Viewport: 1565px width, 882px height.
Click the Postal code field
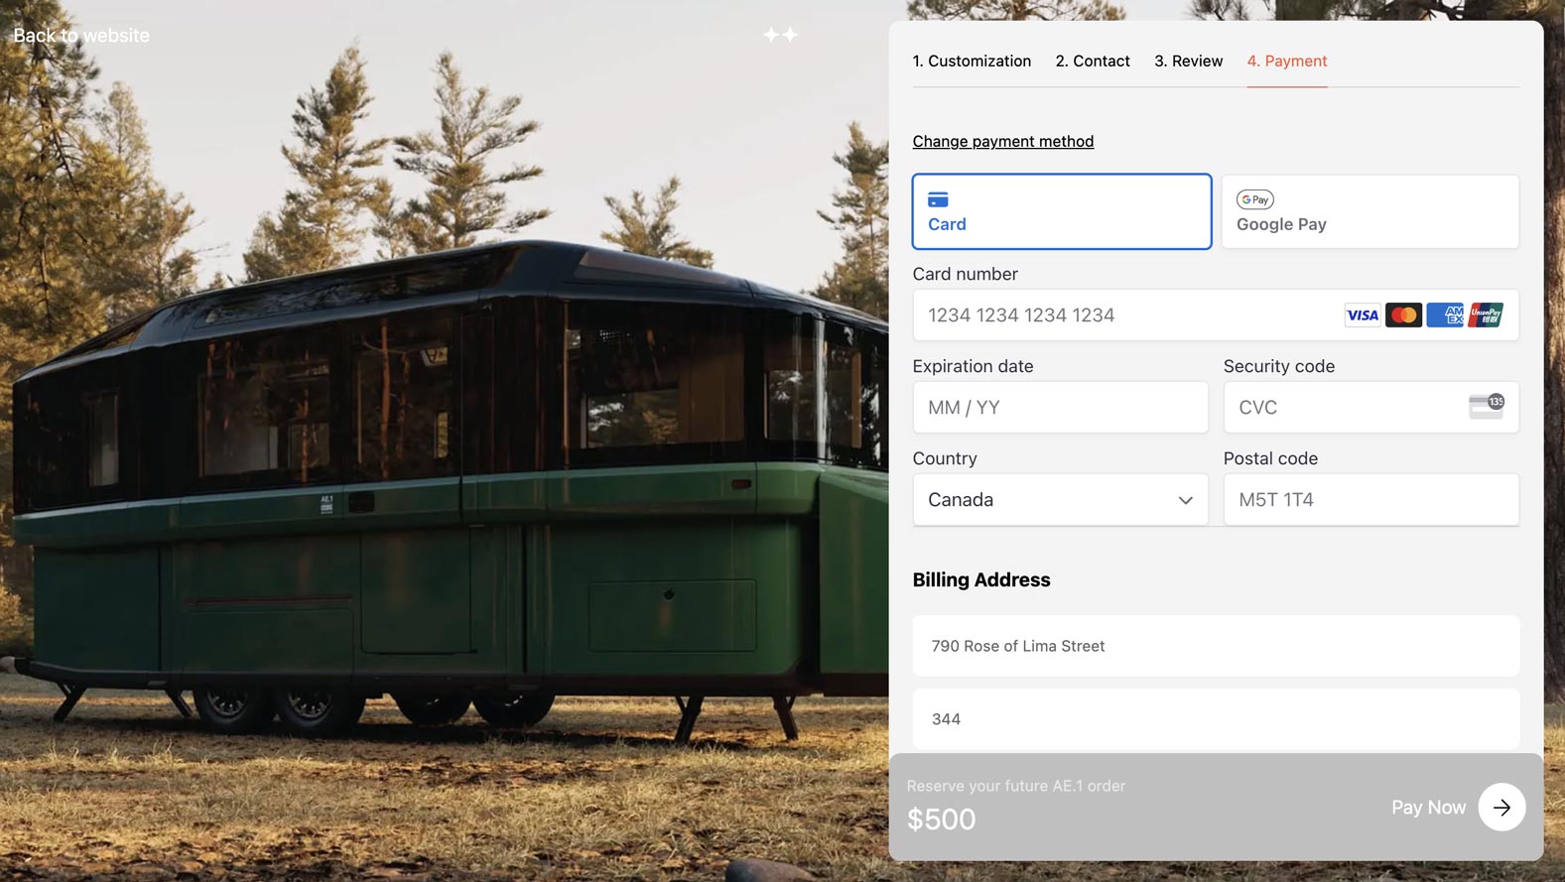(1369, 500)
